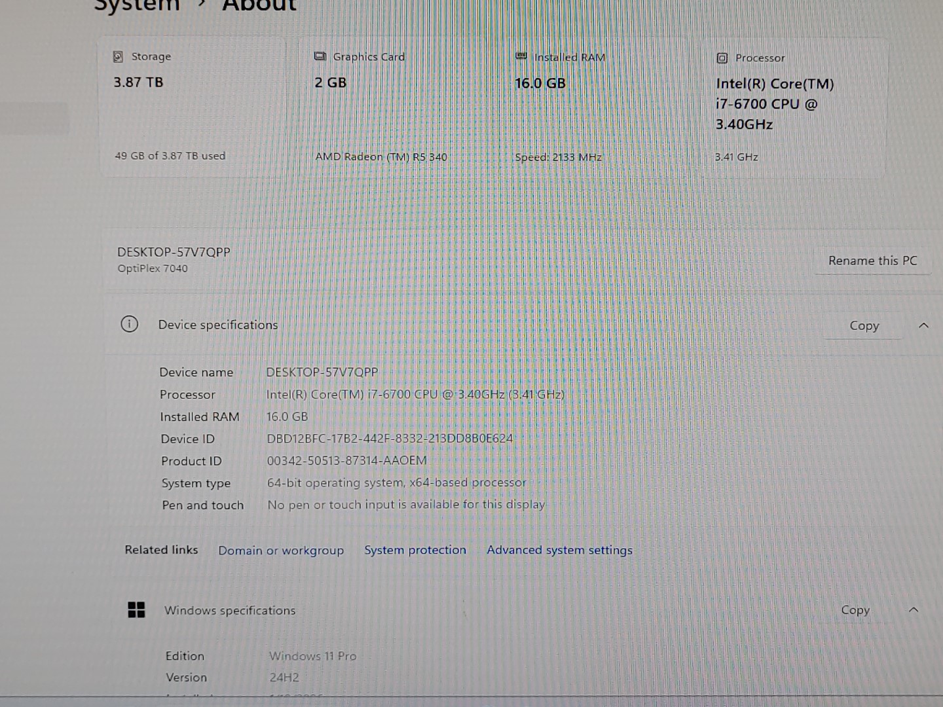Viewport: 943px width, 707px height.
Task: Open the System protection link
Action: click(415, 551)
